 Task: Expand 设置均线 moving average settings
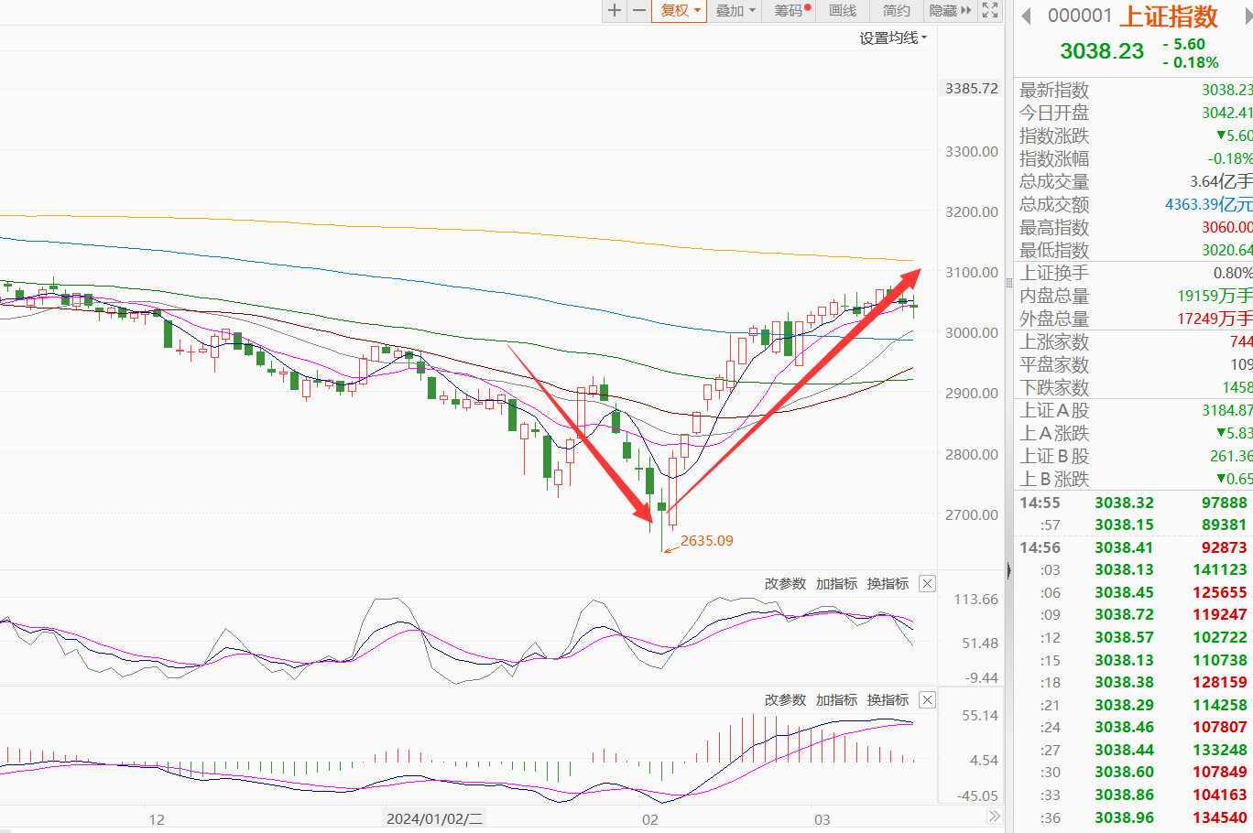pos(892,38)
